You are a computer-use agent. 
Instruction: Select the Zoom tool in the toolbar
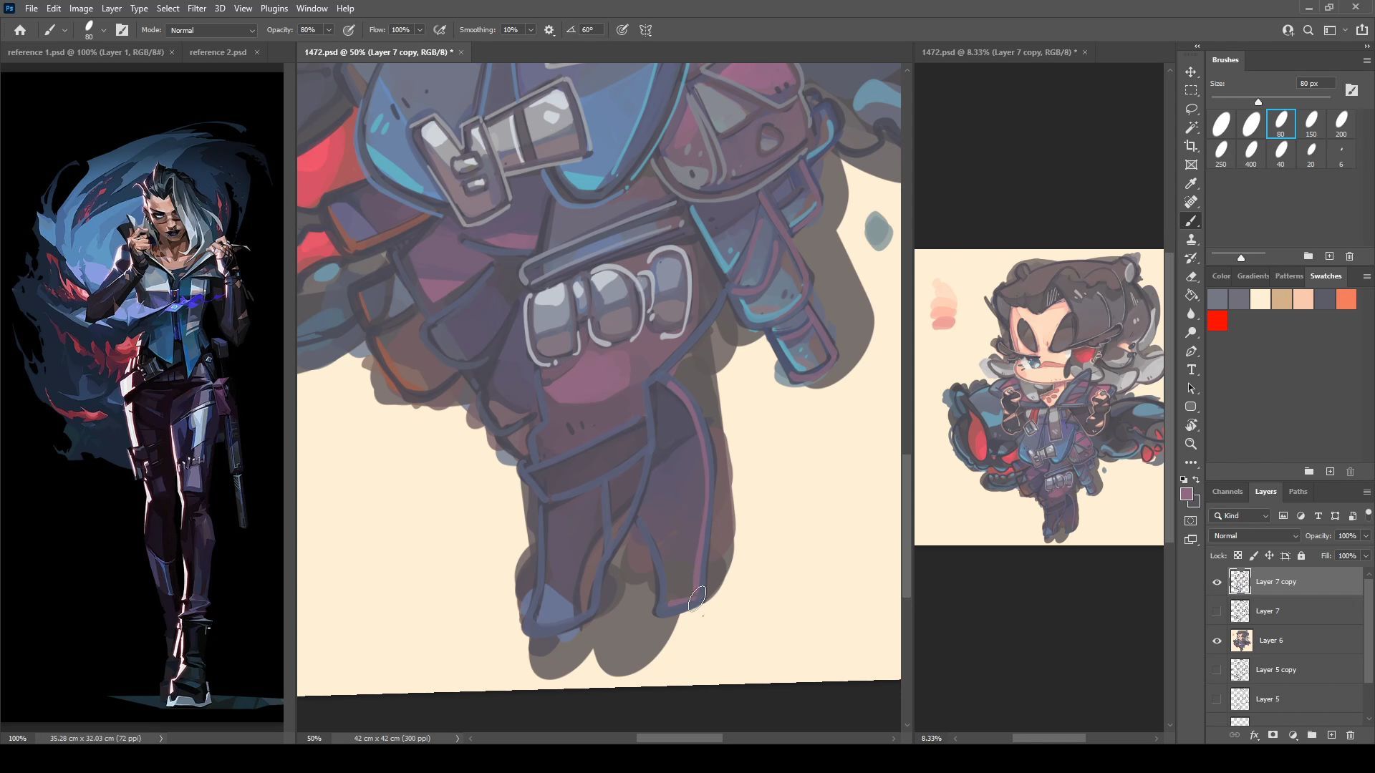pyautogui.click(x=1191, y=444)
